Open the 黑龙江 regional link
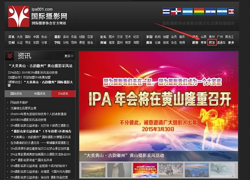This screenshot has height=180, width=250. pyautogui.click(x=229, y=37)
